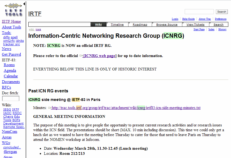The height and width of the screenshot is (158, 231).
Task: Open the Tools wiki link
Action: [x=7, y=120]
